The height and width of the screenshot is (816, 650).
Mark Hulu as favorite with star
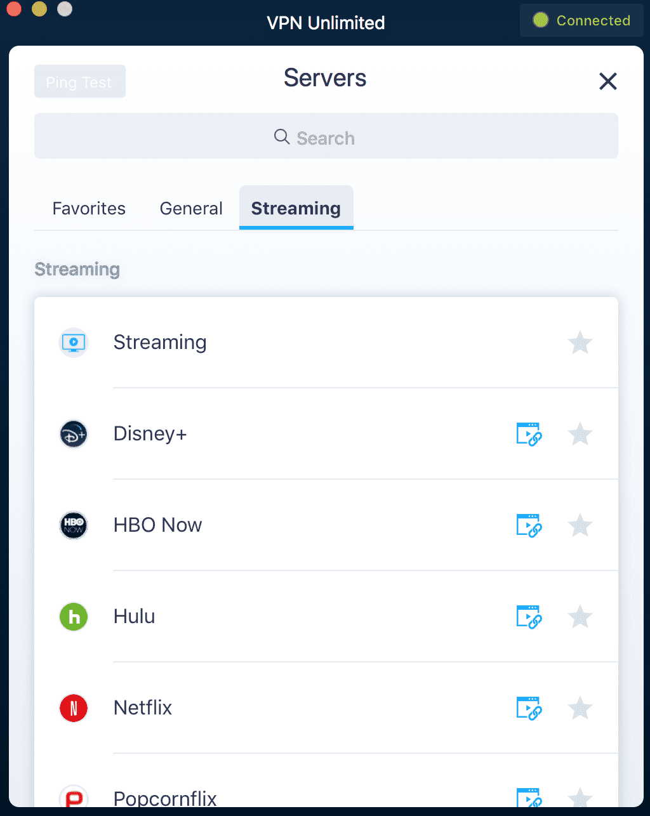[x=580, y=617]
